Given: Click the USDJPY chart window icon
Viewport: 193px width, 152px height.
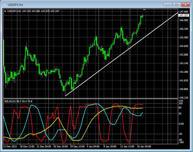Looking at the screenshot, I should pyautogui.click(x=5, y=5).
